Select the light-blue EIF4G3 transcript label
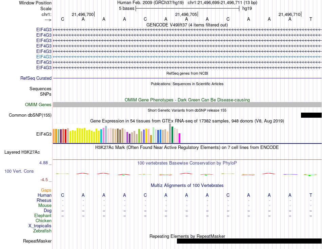This screenshot has height=249, width=322. (x=44, y=57)
